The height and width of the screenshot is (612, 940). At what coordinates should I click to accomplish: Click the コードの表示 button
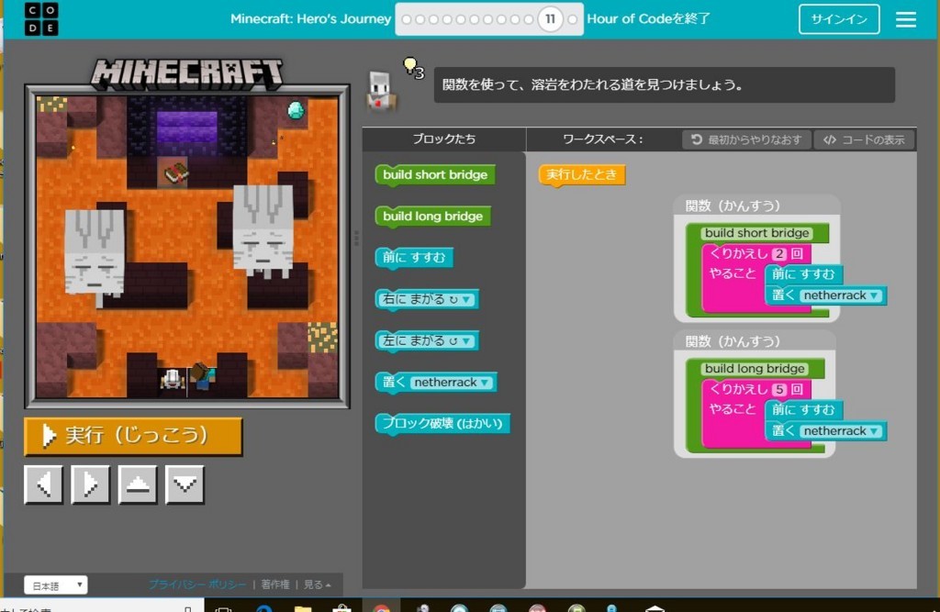coord(864,139)
